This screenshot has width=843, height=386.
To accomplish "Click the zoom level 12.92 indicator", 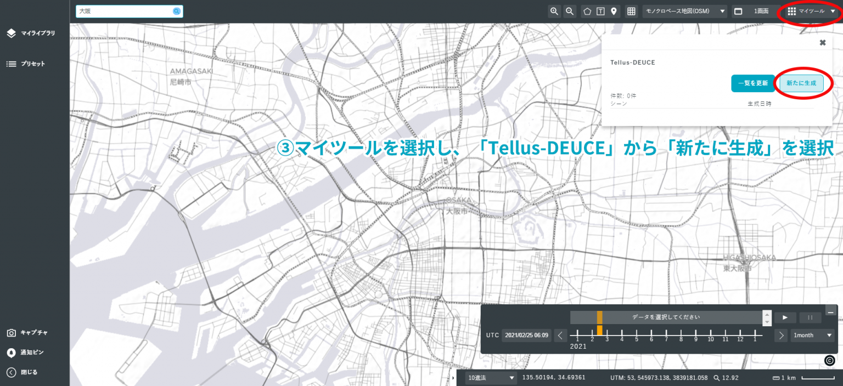I will (726, 378).
